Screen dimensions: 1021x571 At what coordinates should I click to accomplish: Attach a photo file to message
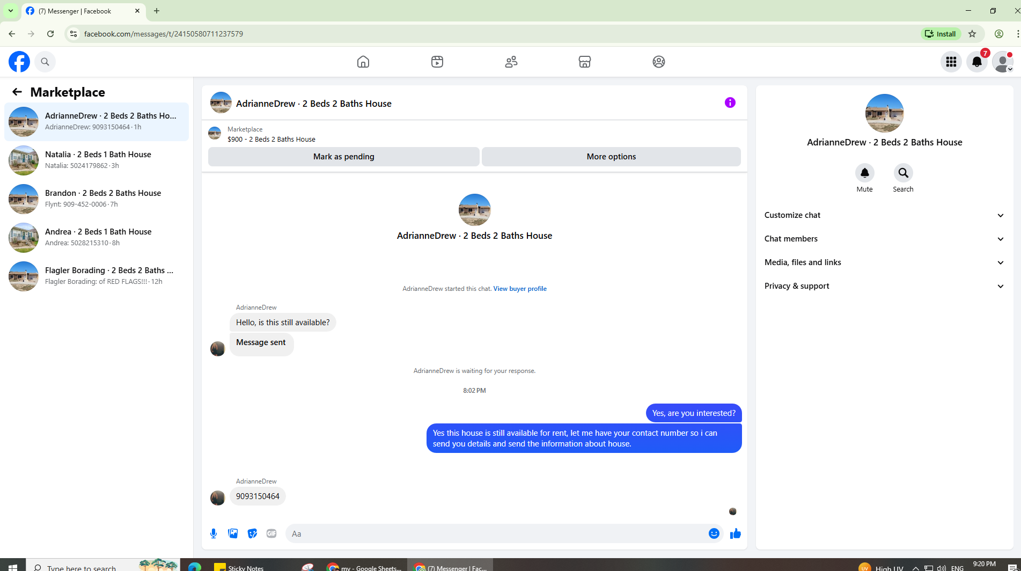coord(233,533)
